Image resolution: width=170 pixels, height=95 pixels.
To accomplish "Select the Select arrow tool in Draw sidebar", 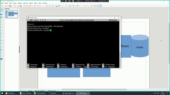I will coord(2,10).
